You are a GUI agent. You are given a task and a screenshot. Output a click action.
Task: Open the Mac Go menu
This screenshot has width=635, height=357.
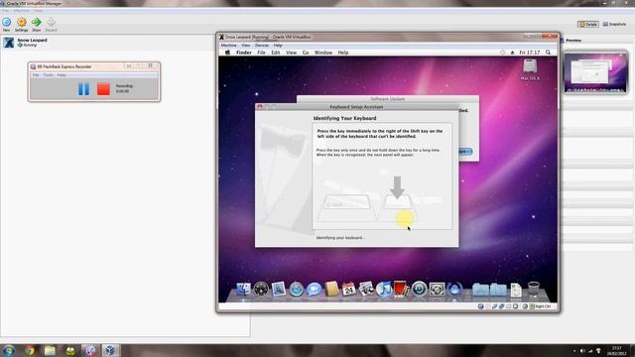click(306, 53)
